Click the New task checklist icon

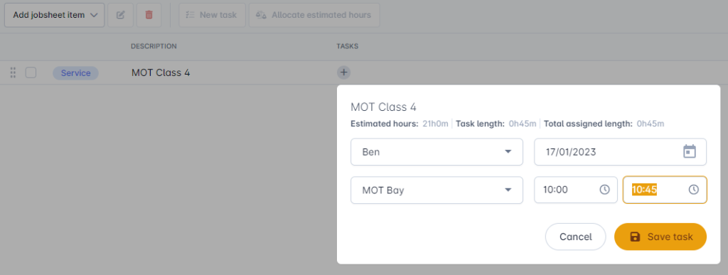coord(189,15)
